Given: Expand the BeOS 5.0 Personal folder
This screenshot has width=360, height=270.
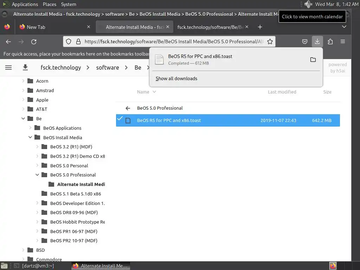Looking at the screenshot, I should pyautogui.click(x=37, y=166).
